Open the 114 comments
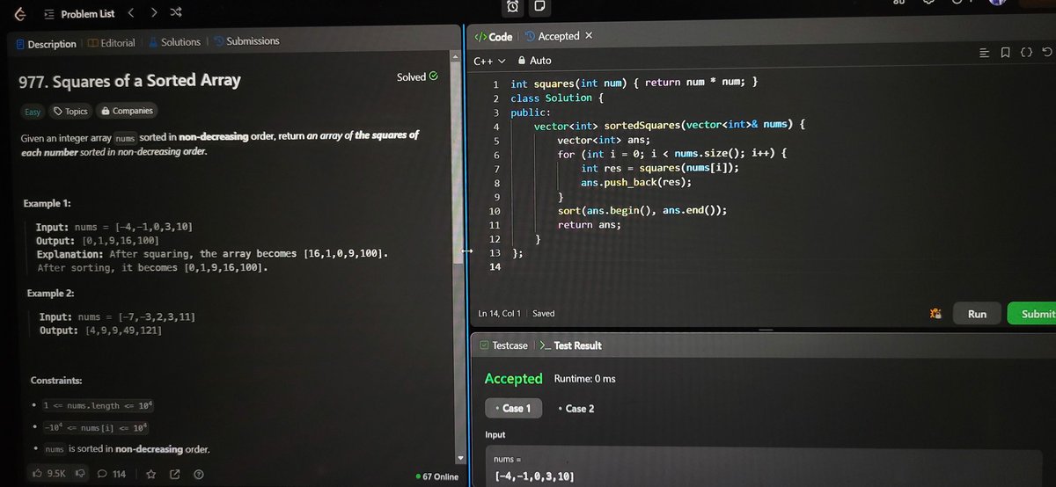The image size is (1056, 487). (111, 475)
